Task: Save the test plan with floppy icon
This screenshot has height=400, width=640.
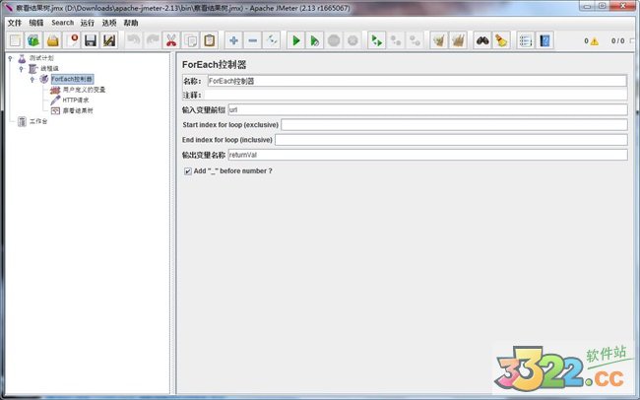Action: (x=91, y=40)
